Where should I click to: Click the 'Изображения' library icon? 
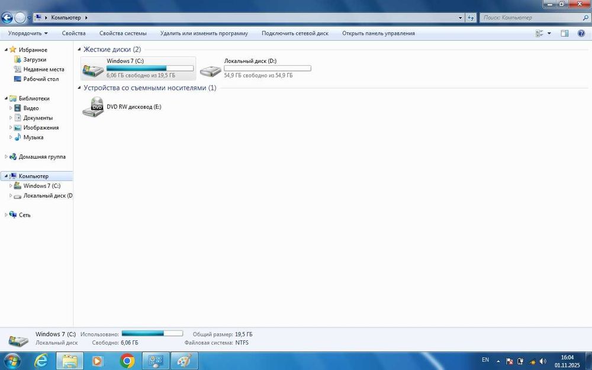[x=17, y=128]
